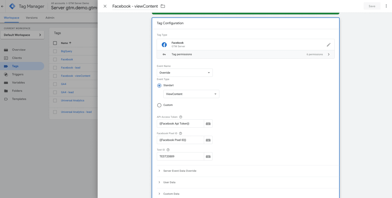Click the Test ID field with TEST20889
The image size is (392, 198).
point(180,156)
